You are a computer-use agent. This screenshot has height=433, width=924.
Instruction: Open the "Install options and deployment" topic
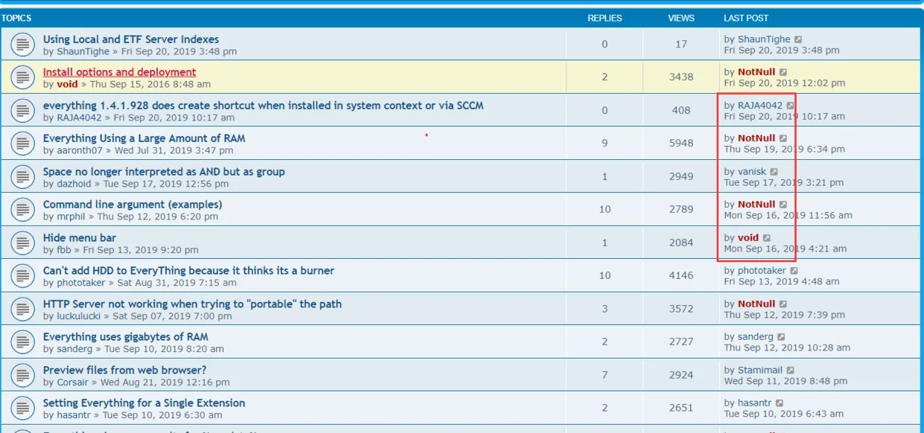[x=119, y=72]
